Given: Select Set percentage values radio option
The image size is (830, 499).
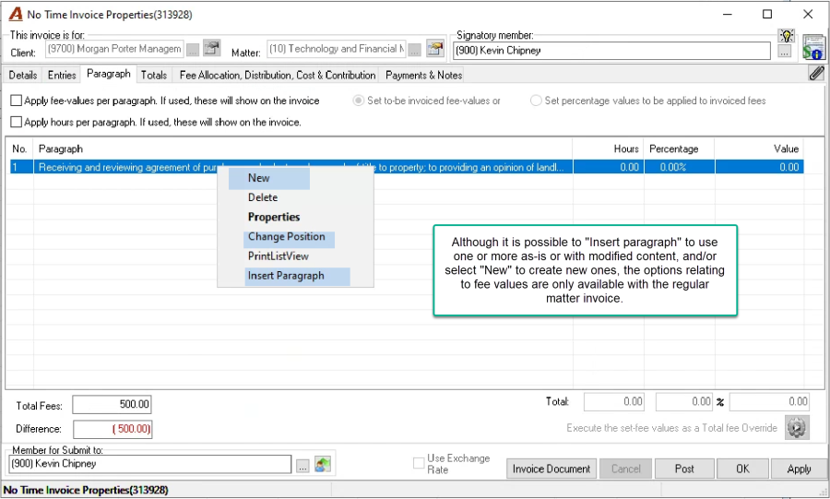Looking at the screenshot, I should [536, 101].
